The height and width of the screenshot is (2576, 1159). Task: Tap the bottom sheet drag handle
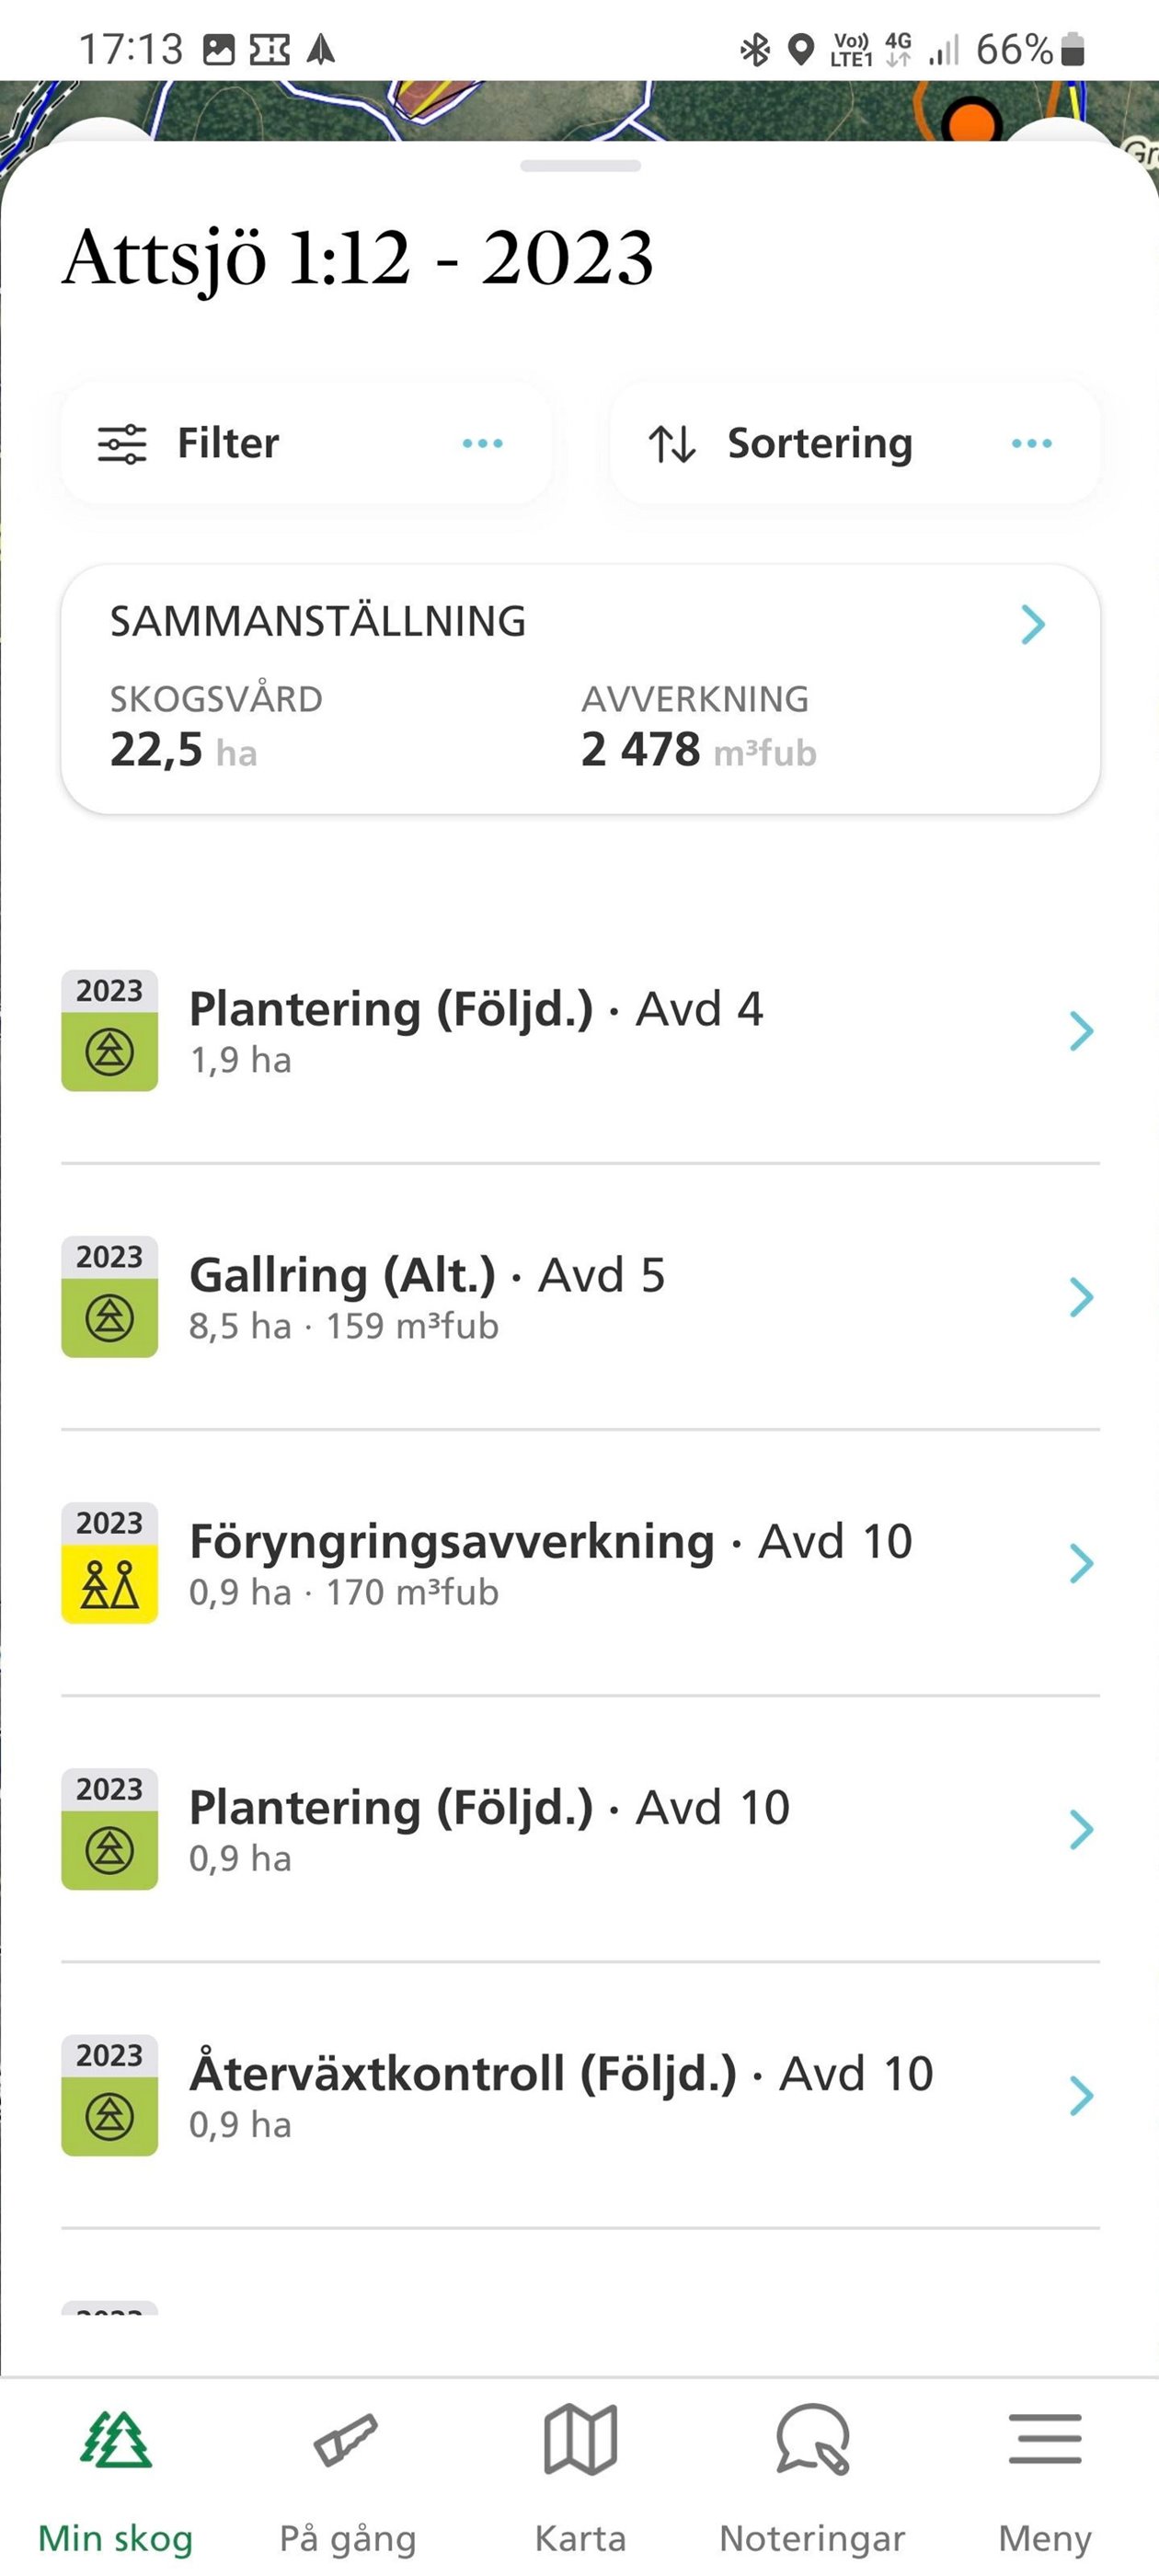580,166
